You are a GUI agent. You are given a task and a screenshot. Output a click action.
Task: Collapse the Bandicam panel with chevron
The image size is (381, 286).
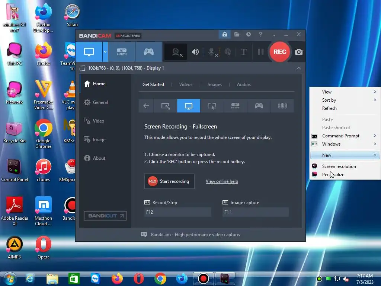pos(299,69)
